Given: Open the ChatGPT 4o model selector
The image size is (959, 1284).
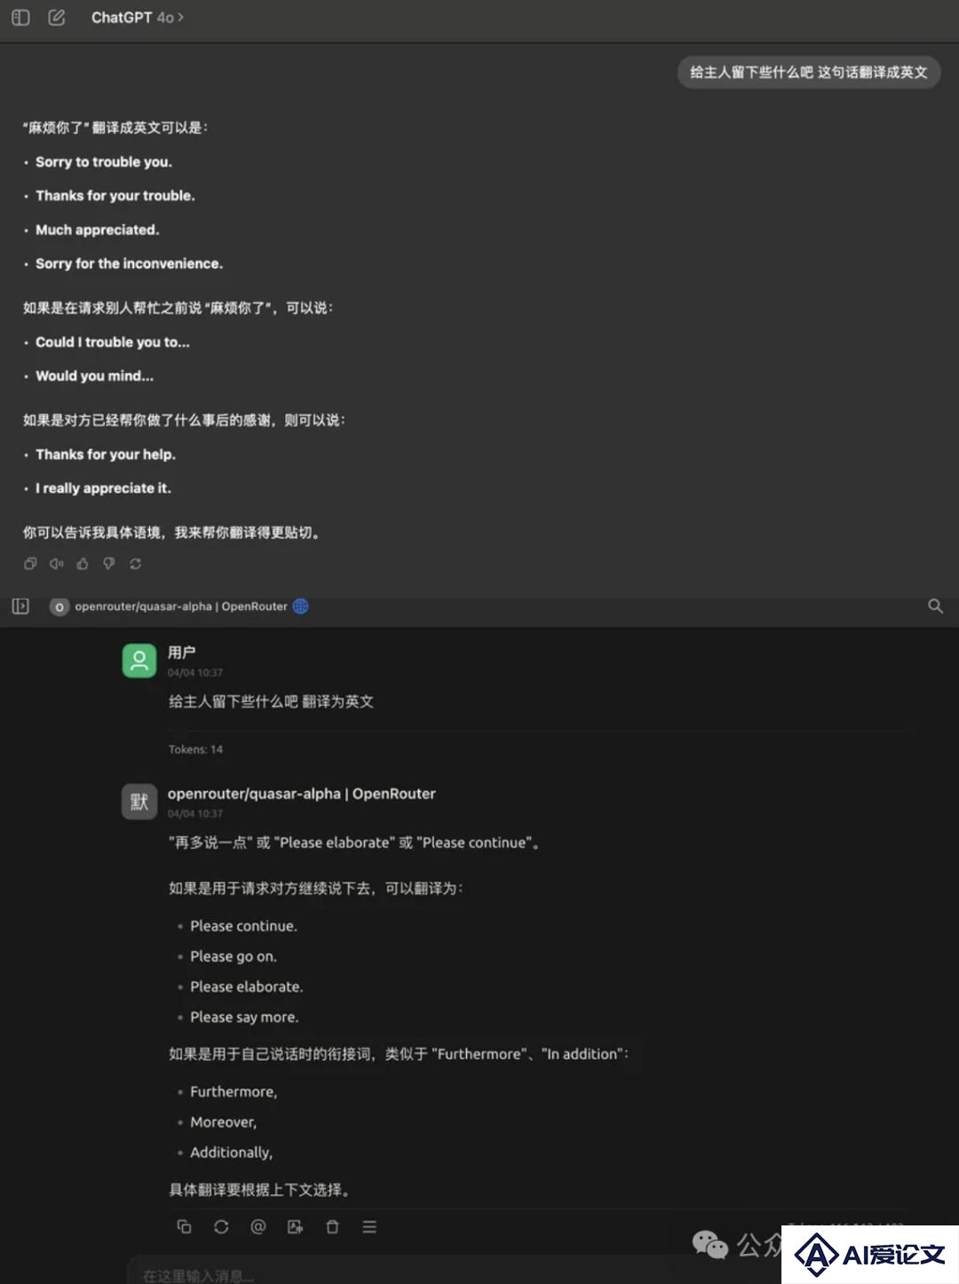Looking at the screenshot, I should (138, 18).
